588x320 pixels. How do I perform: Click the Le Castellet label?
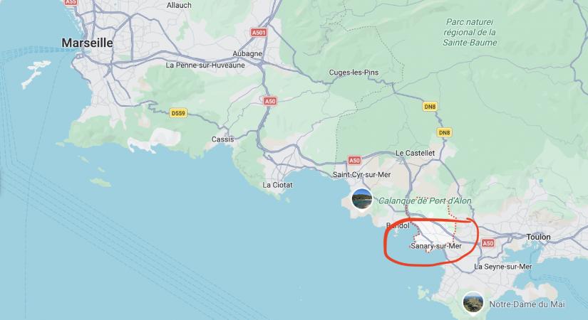coord(415,153)
